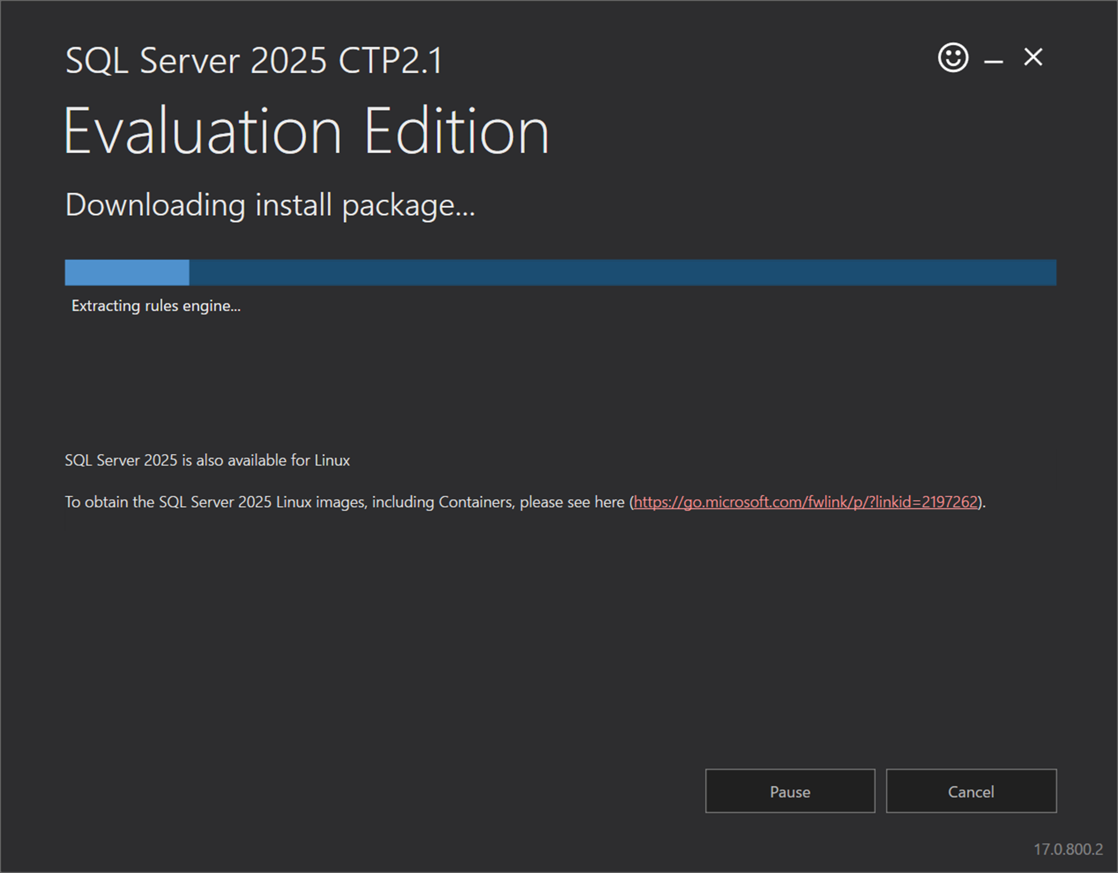This screenshot has height=873, width=1118.
Task: Select the Extracting rules engine status text
Action: (156, 306)
